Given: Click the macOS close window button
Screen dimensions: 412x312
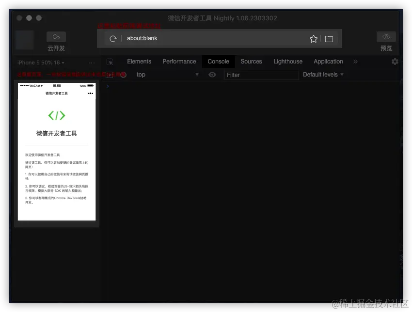Looking at the screenshot, I should click(19, 18).
